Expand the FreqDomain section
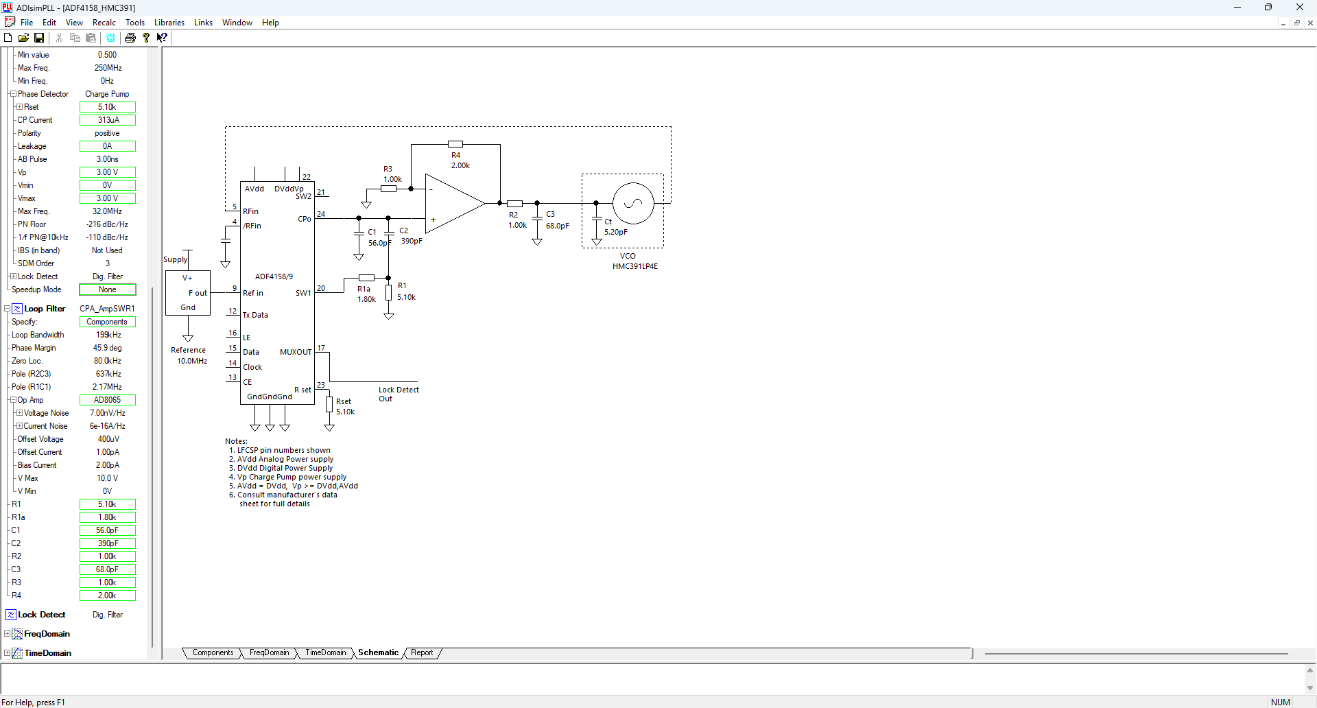 click(8, 634)
